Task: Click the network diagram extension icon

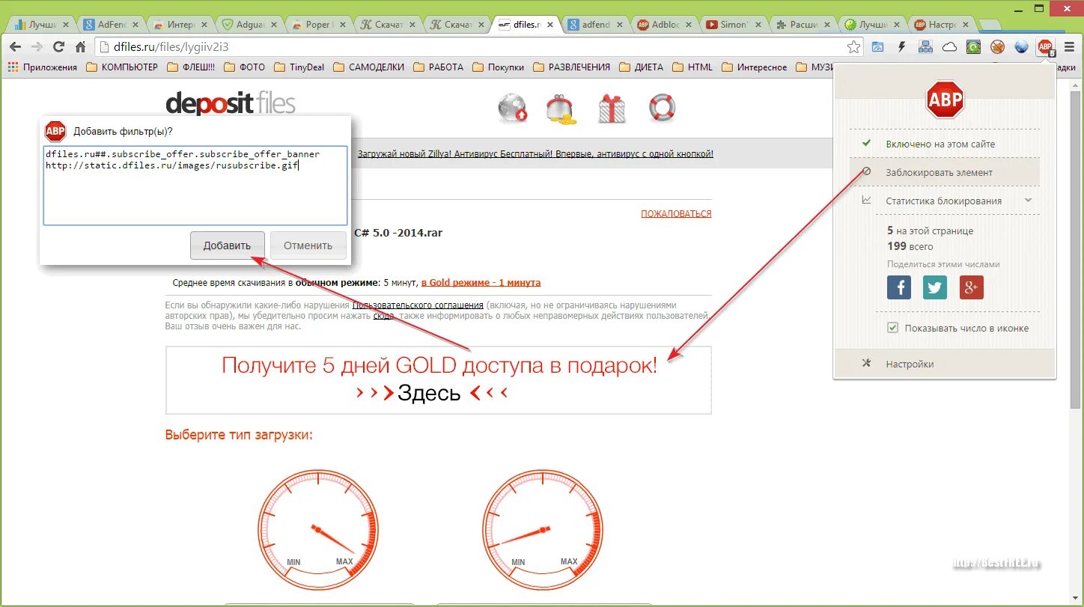Action: coord(925,47)
